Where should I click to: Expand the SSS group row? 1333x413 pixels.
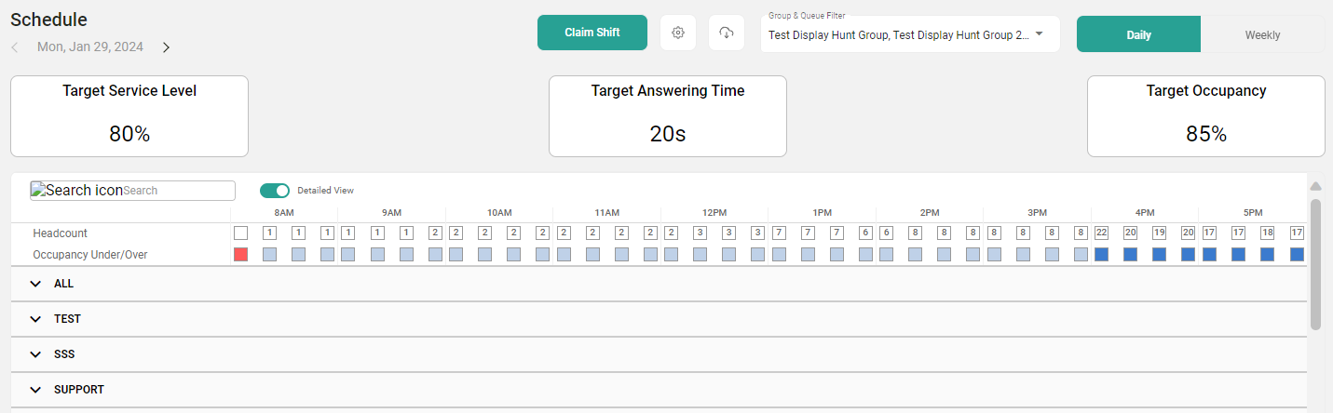click(35, 354)
